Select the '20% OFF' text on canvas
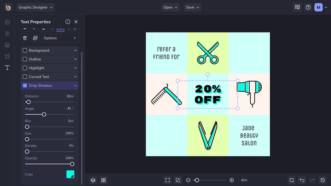 click(208, 94)
